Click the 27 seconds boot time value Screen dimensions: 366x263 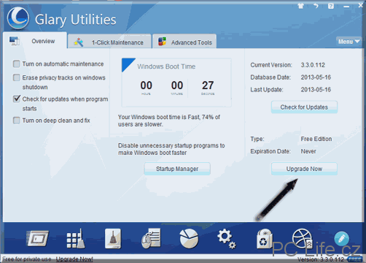[208, 85]
